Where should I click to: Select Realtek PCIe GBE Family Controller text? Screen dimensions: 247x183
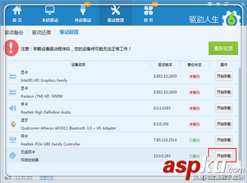click(51, 144)
